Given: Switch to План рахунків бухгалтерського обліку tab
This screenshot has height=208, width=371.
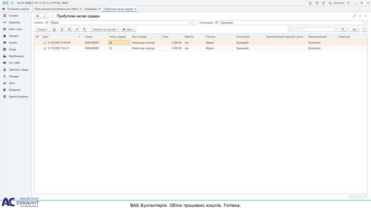Looking at the screenshot, I should [x=56, y=9].
